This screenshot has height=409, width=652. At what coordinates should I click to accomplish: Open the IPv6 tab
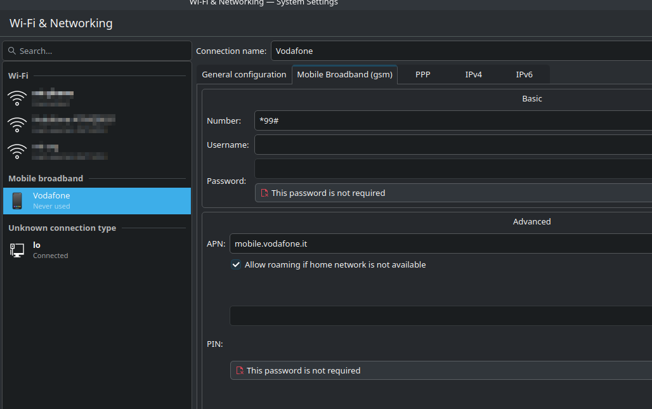tap(525, 74)
